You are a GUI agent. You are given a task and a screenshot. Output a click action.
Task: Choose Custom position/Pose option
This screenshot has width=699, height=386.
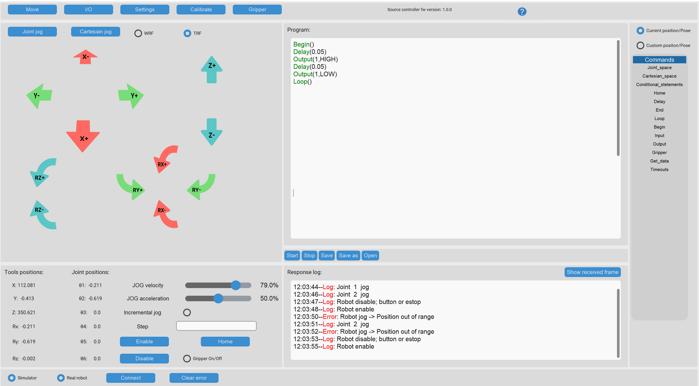640,45
